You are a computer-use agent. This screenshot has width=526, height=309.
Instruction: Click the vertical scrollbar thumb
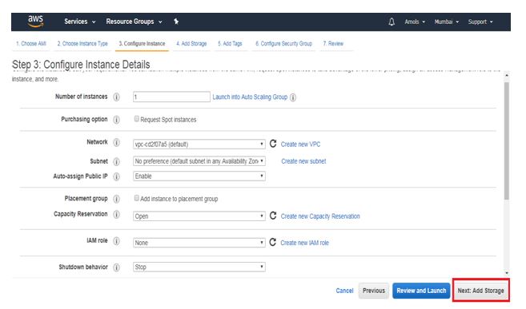click(507, 141)
